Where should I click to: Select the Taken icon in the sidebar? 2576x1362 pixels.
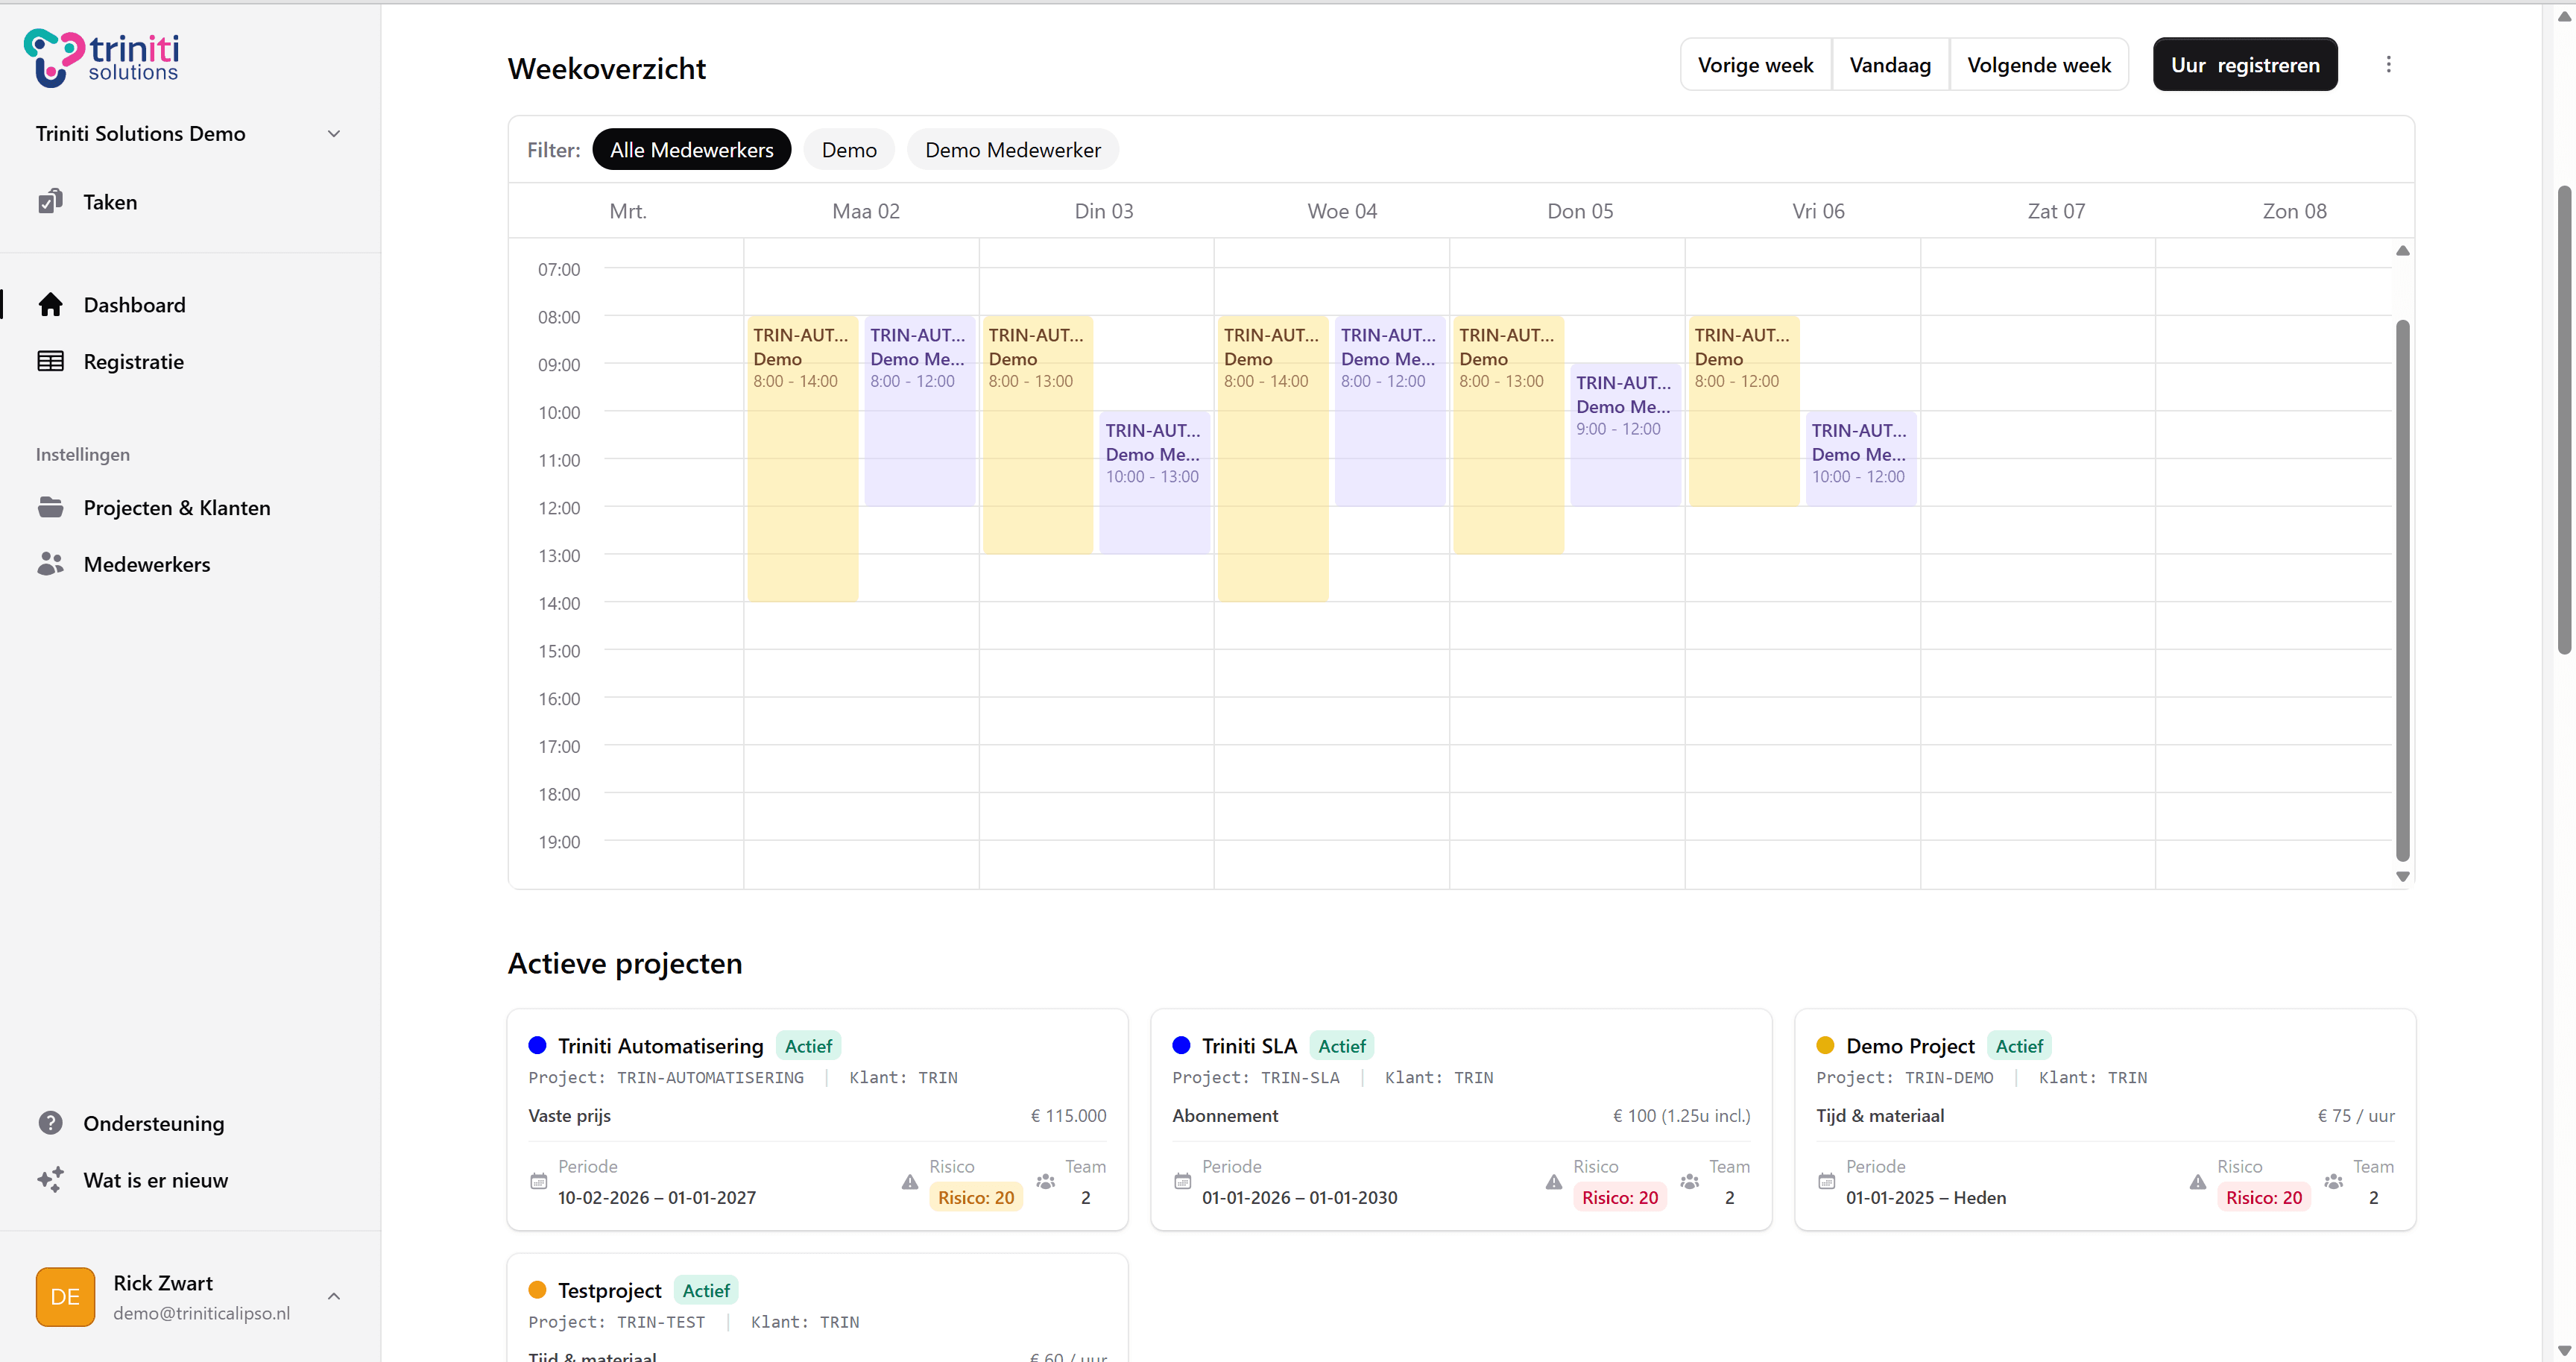[x=50, y=201]
